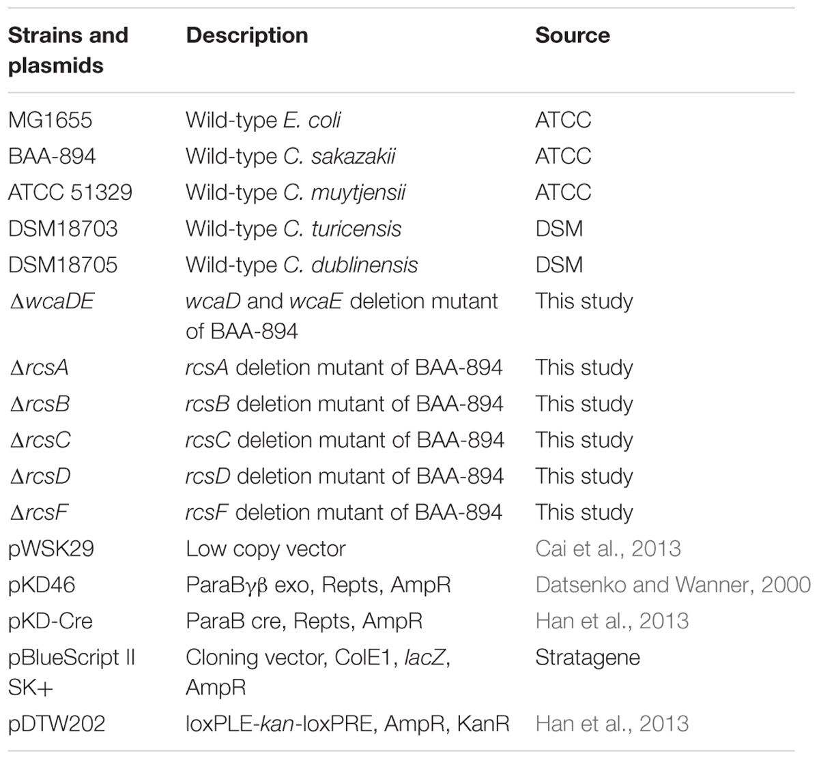The height and width of the screenshot is (760, 819).
Task: Select the ΔrcsA mutant entry
Action: click(x=40, y=367)
